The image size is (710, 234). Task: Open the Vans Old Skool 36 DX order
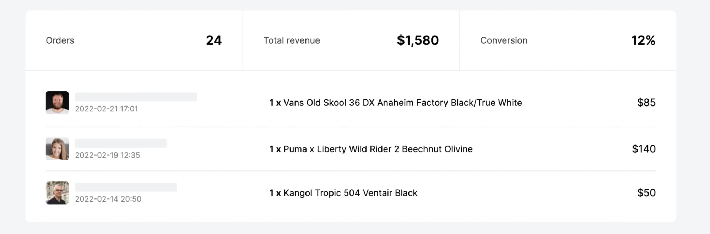[x=395, y=103]
